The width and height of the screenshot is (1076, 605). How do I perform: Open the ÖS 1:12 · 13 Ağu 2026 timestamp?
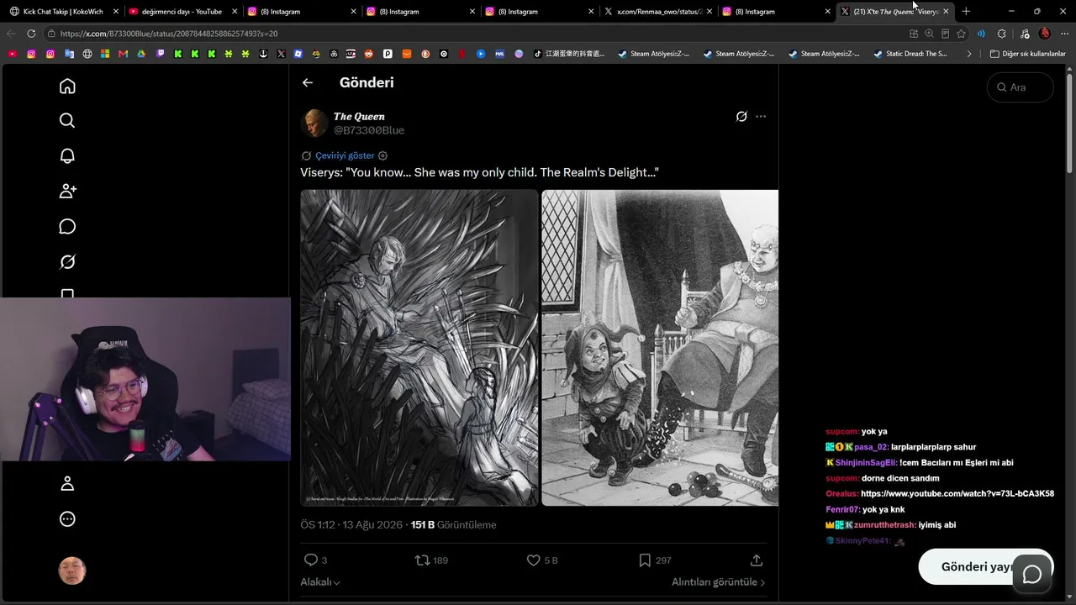point(351,525)
